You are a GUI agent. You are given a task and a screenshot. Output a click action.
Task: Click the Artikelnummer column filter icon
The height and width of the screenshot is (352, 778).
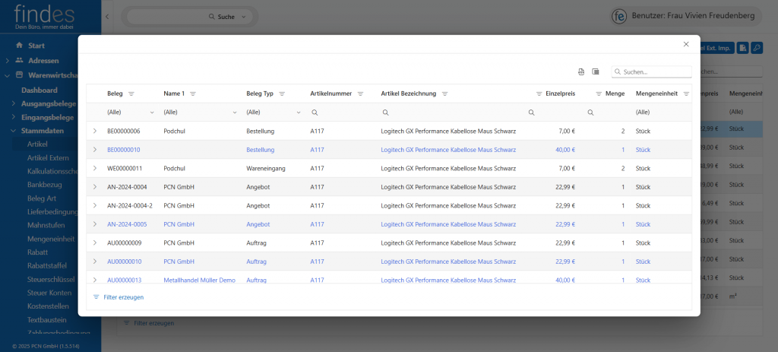[x=361, y=94]
